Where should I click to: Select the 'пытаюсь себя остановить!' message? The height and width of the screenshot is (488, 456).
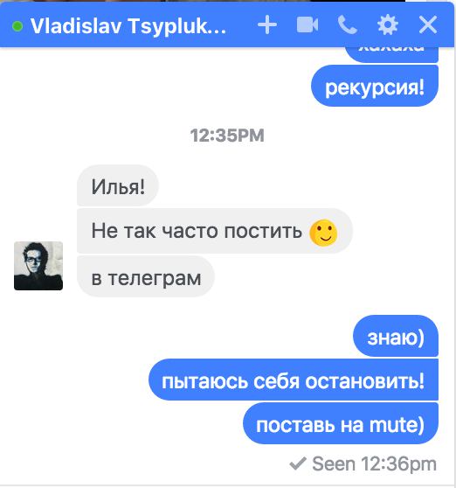(x=294, y=380)
